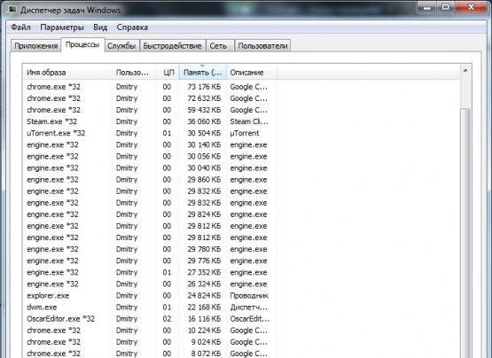This screenshot has width=492, height=358.
Task: Click the 16 116 КБ memory value
Action: click(204, 319)
